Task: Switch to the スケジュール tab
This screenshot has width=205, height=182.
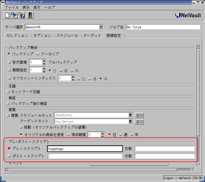Action: point(67,35)
